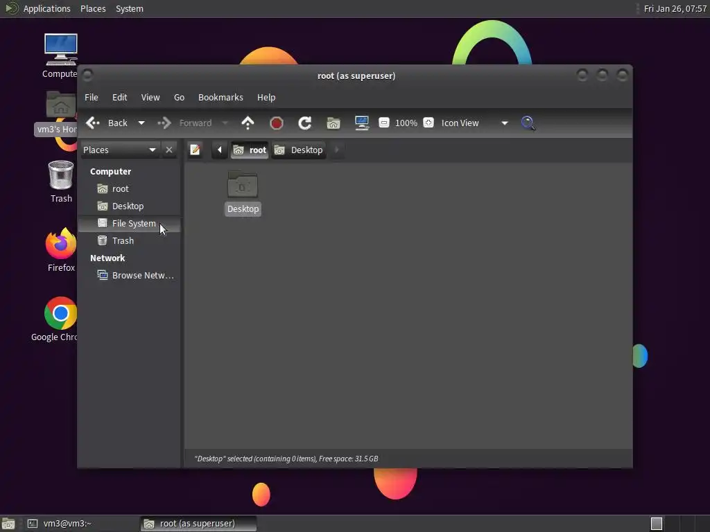Open the Back history dropdown arrow
710x532 pixels.
141,123
